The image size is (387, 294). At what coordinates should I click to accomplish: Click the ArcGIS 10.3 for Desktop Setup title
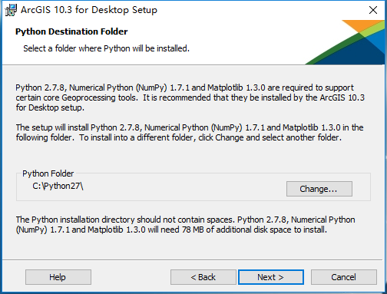(x=89, y=10)
